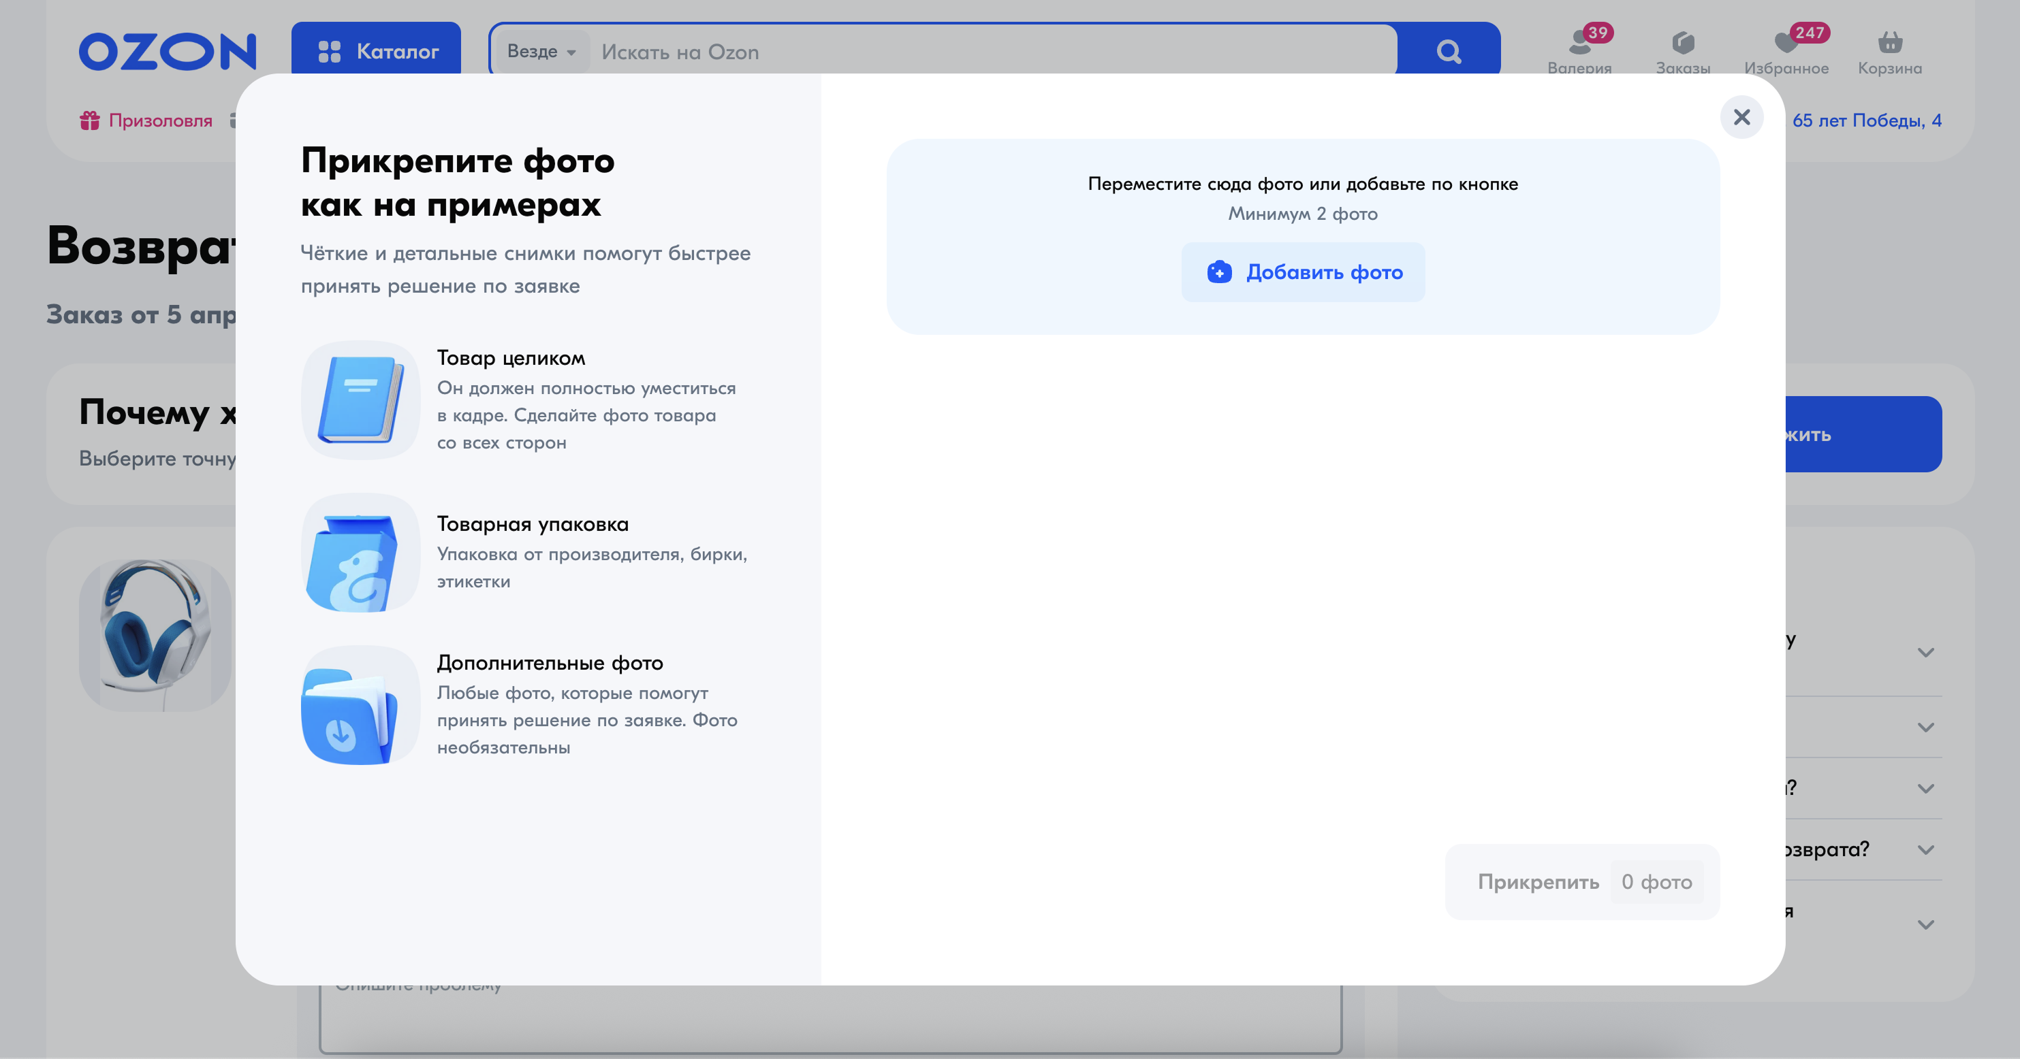Viewport: 2020px width, 1059px height.
Task: Open the Призоловля promo link
Action: (x=146, y=120)
